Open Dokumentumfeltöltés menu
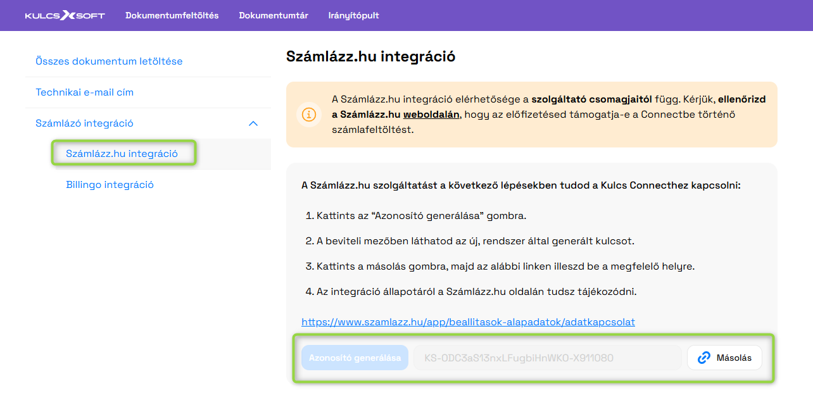The width and height of the screenshot is (813, 412). [172, 15]
